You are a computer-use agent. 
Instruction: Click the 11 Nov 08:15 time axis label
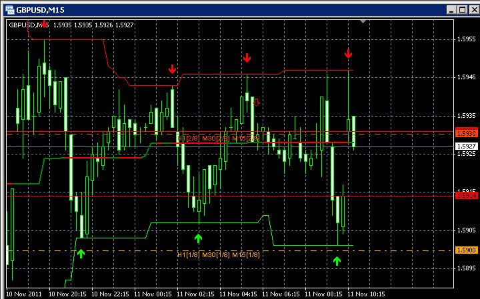323,294
